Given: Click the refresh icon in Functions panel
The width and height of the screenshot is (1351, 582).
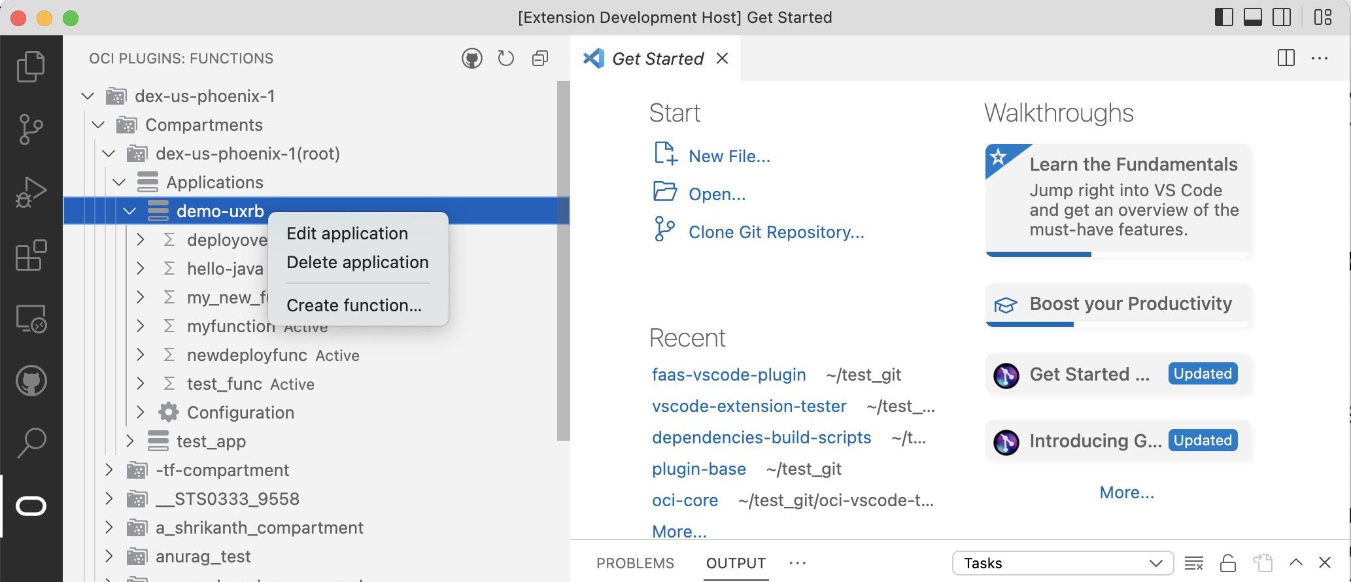Looking at the screenshot, I should click(505, 59).
